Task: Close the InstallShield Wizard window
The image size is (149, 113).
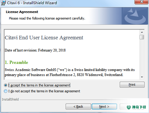Action: click(142, 2)
